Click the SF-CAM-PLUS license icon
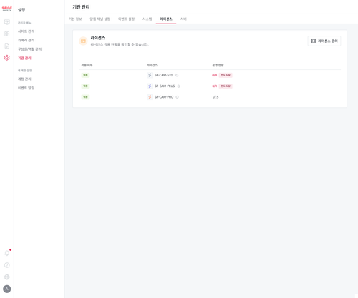The width and height of the screenshot is (358, 298). (x=150, y=86)
